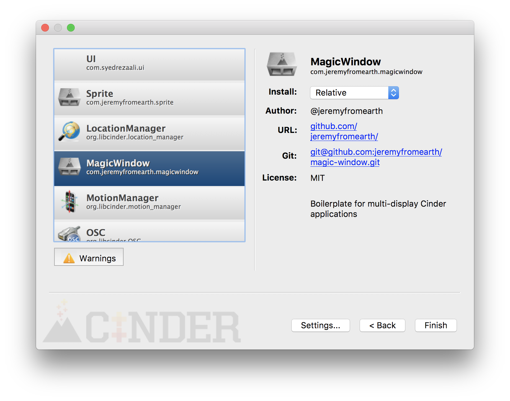Screen dimensions: 510x401
Task: Select the OSC block name
Action: pos(96,233)
